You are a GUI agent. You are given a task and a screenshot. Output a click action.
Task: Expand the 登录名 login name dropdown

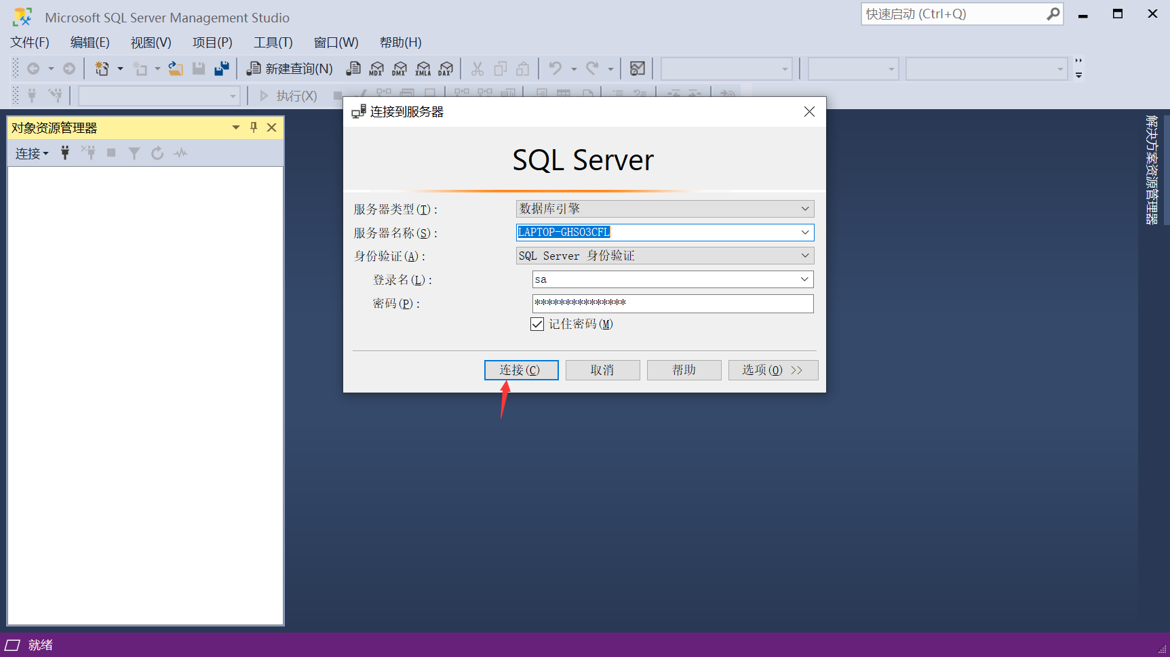(x=805, y=279)
